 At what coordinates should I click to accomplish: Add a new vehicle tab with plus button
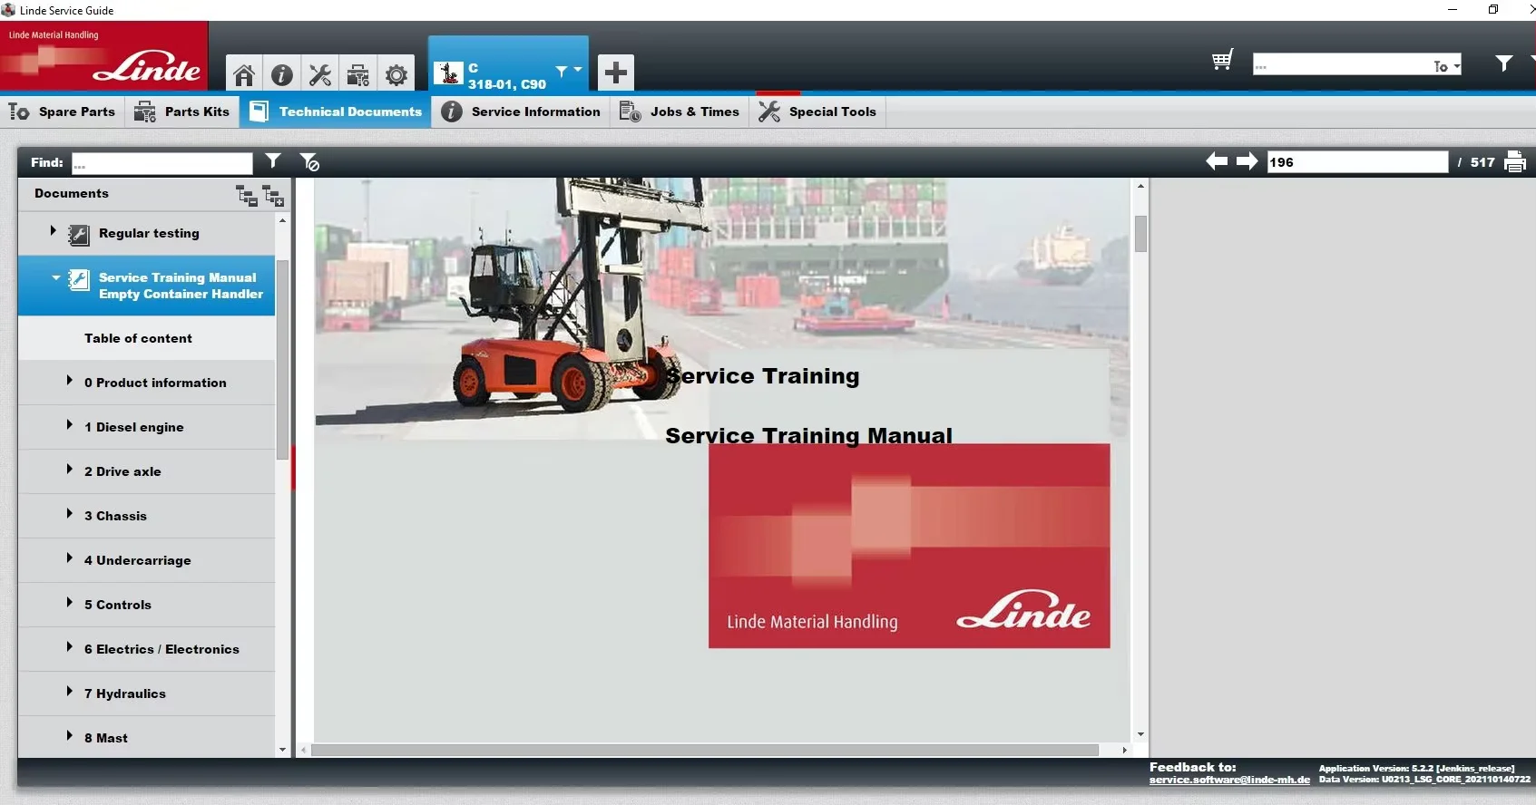(x=616, y=73)
